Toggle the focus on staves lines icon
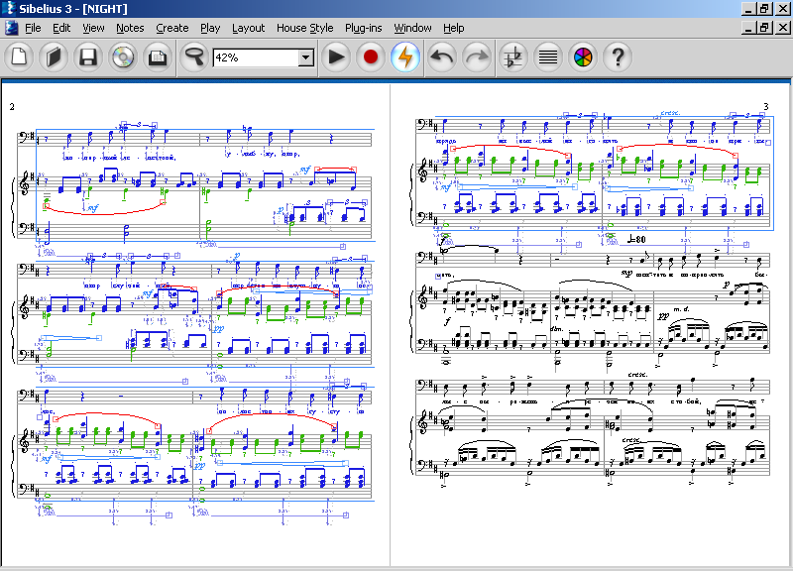This screenshot has width=793, height=571. click(548, 57)
